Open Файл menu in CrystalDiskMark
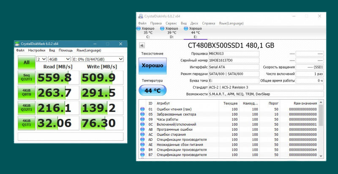This screenshot has width=338, height=174. point(20,50)
